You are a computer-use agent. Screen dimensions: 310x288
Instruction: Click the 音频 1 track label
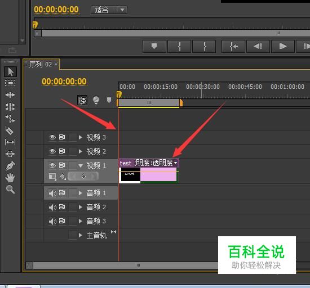[x=96, y=193]
